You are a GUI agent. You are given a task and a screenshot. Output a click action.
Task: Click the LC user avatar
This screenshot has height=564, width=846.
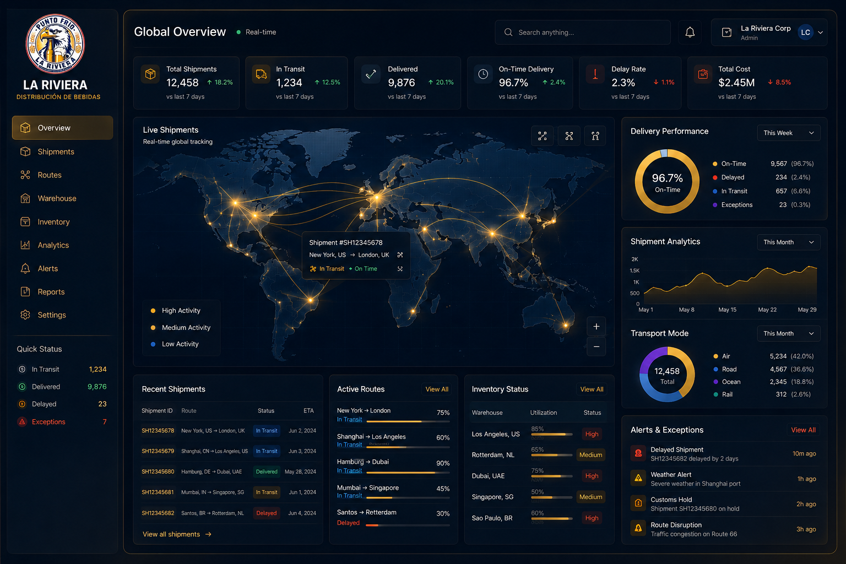(x=805, y=32)
